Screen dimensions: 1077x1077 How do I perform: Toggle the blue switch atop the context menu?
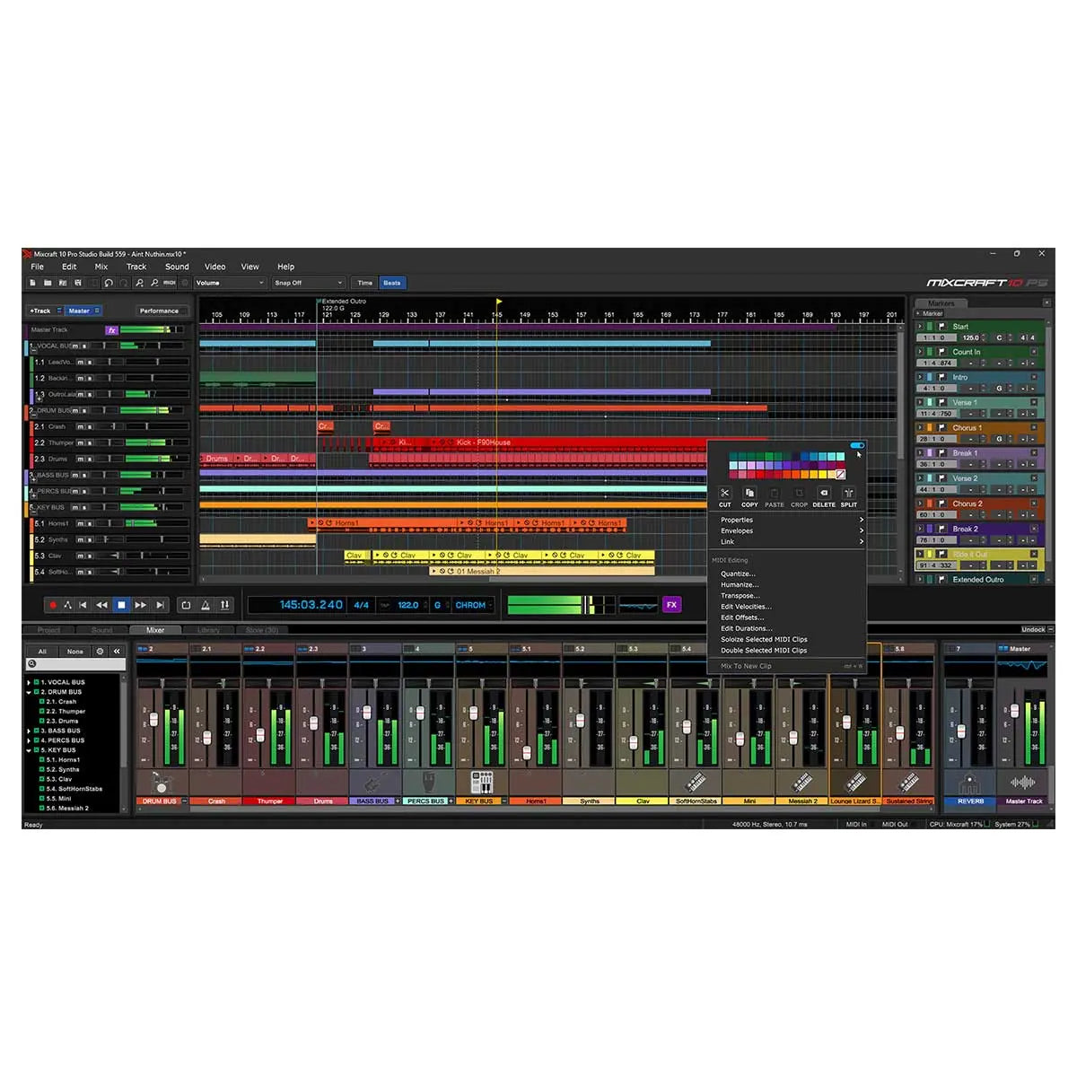(x=857, y=445)
